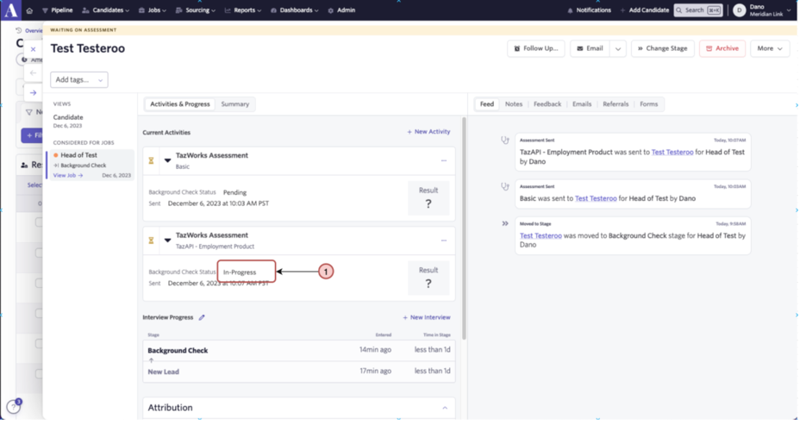800x425 pixels.
Task: Open Notifications from top bar
Action: (590, 10)
